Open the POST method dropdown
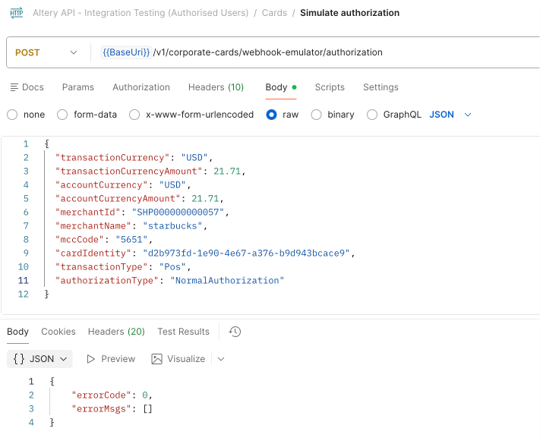Image resolution: width=540 pixels, height=444 pixels. tap(46, 52)
